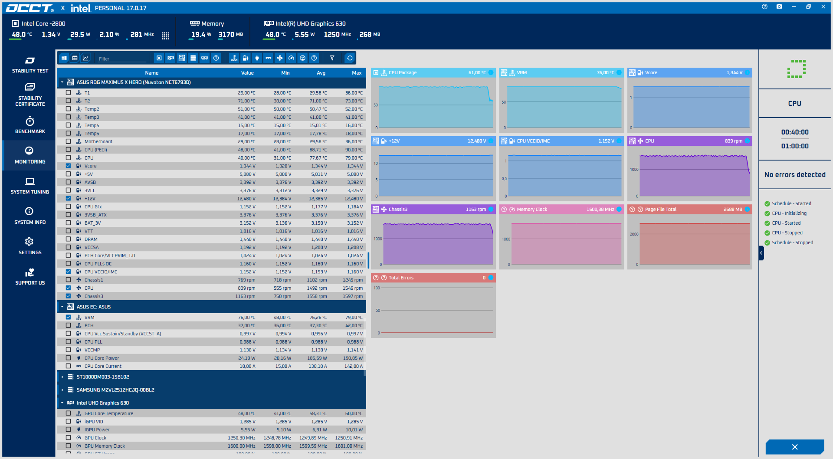Toggle the GPU device filter icon

[171, 58]
